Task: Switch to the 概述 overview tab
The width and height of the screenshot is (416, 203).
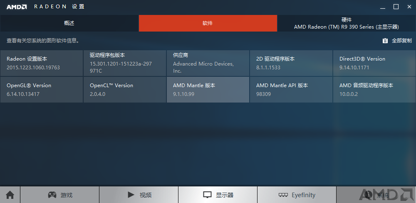Action: click(x=69, y=23)
